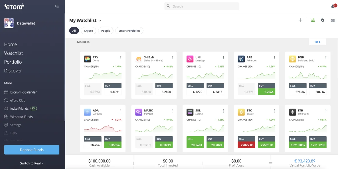Select the Smart Portfolios filter tab
The height and width of the screenshot is (169, 338).
pyautogui.click(x=129, y=30)
